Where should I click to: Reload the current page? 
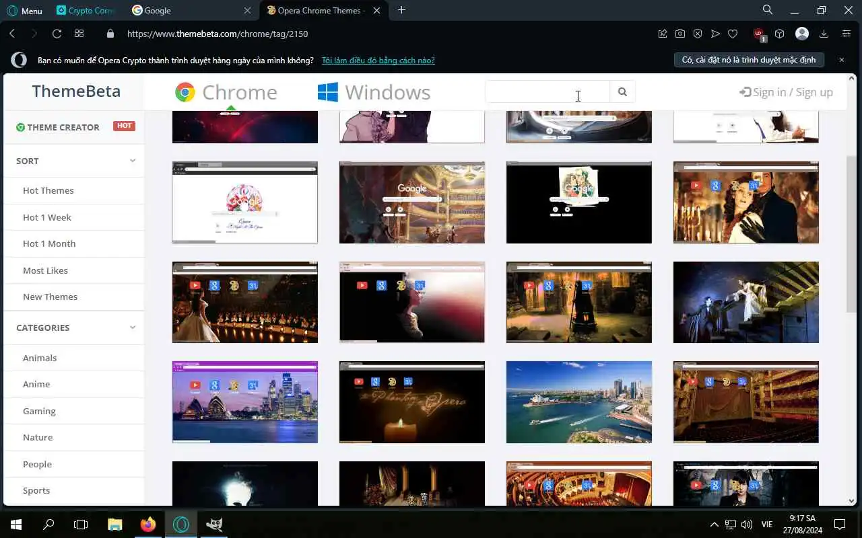coord(57,34)
